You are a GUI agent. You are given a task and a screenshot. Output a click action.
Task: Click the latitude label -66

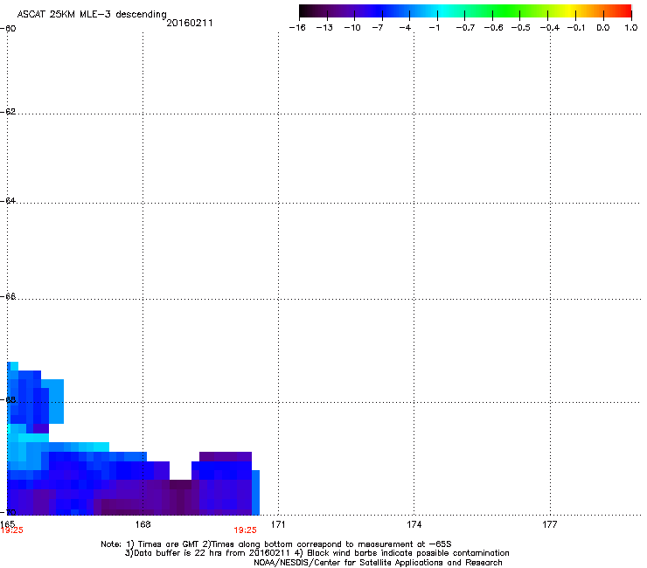8,296
